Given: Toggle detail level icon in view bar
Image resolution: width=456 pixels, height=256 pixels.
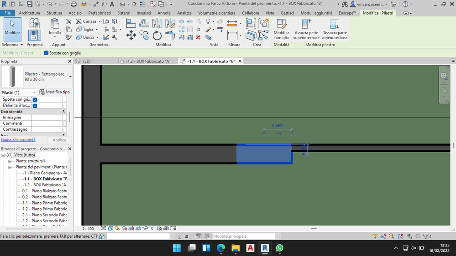Looking at the screenshot, I should pos(103,228).
